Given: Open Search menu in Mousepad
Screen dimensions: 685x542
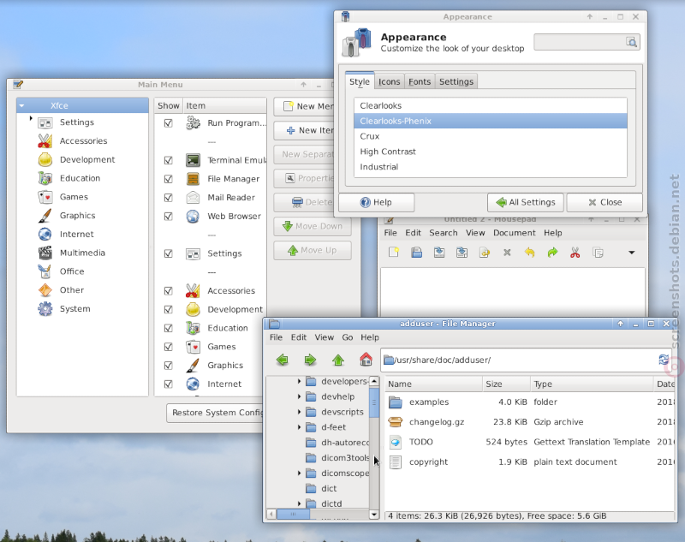Looking at the screenshot, I should coord(443,233).
